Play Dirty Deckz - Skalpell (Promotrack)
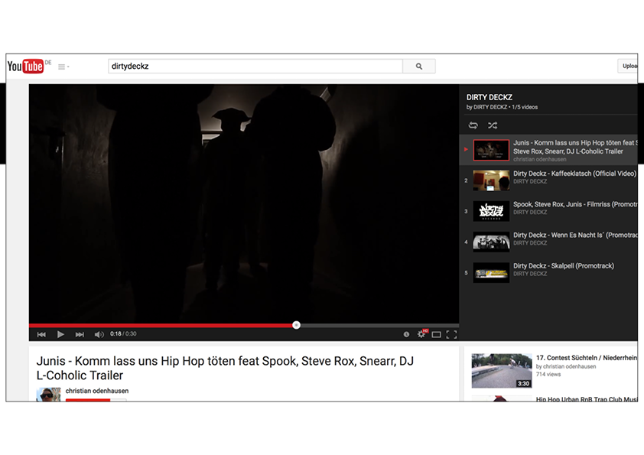 [x=548, y=273]
